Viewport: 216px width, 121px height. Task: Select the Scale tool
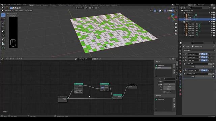point(3,31)
